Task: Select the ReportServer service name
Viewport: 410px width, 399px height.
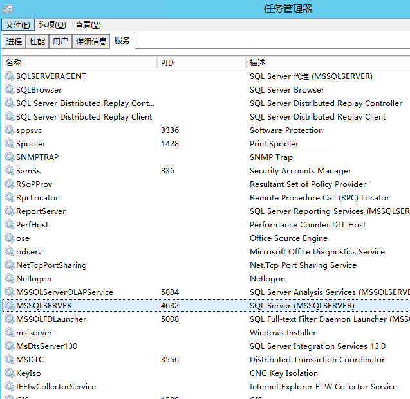Action: (x=41, y=211)
